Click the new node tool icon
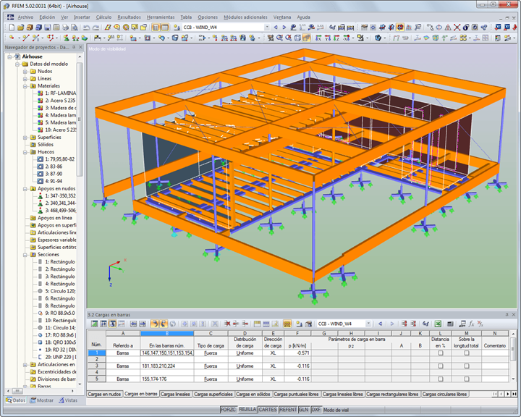This screenshot has height=417, width=521. [12, 38]
